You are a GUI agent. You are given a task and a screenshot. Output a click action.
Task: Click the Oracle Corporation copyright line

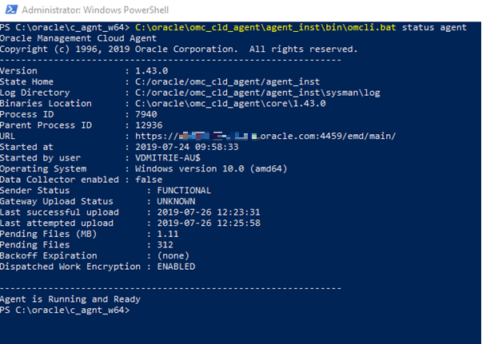pos(178,49)
